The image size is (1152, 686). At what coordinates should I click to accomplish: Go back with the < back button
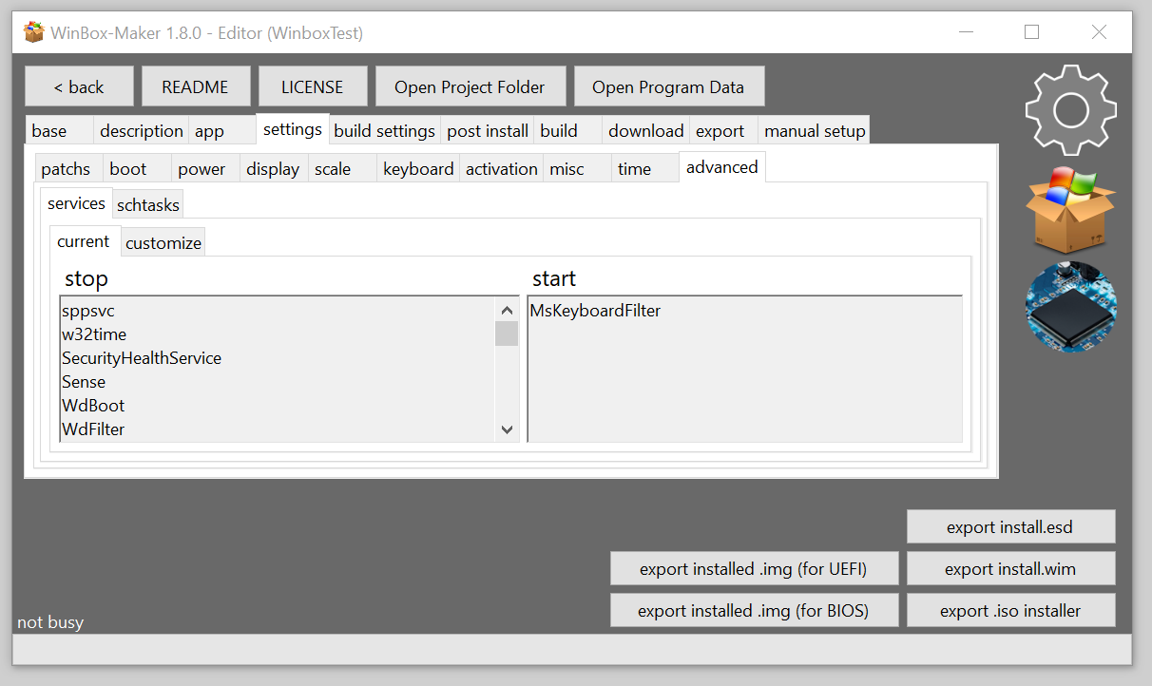pos(79,86)
